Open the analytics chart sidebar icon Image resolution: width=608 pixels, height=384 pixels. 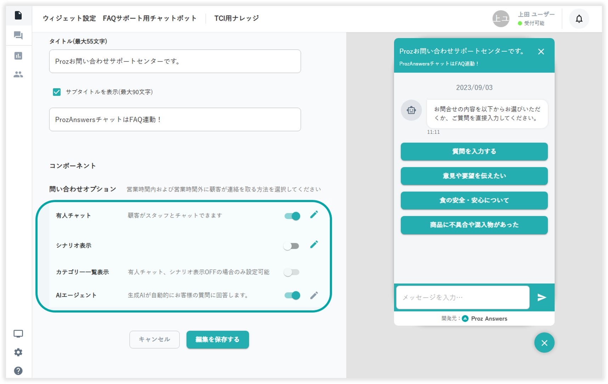coord(18,56)
